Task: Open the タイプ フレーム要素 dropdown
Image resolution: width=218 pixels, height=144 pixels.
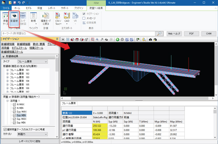Action: (x=32, y=62)
